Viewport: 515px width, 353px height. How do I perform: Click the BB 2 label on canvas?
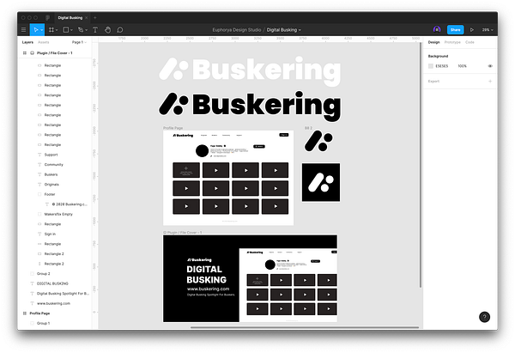click(308, 128)
